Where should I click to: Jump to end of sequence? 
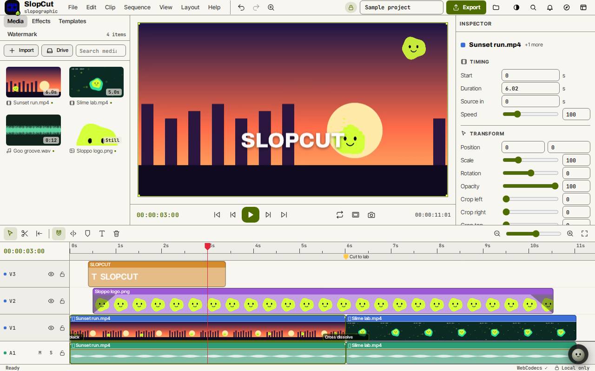284,215
